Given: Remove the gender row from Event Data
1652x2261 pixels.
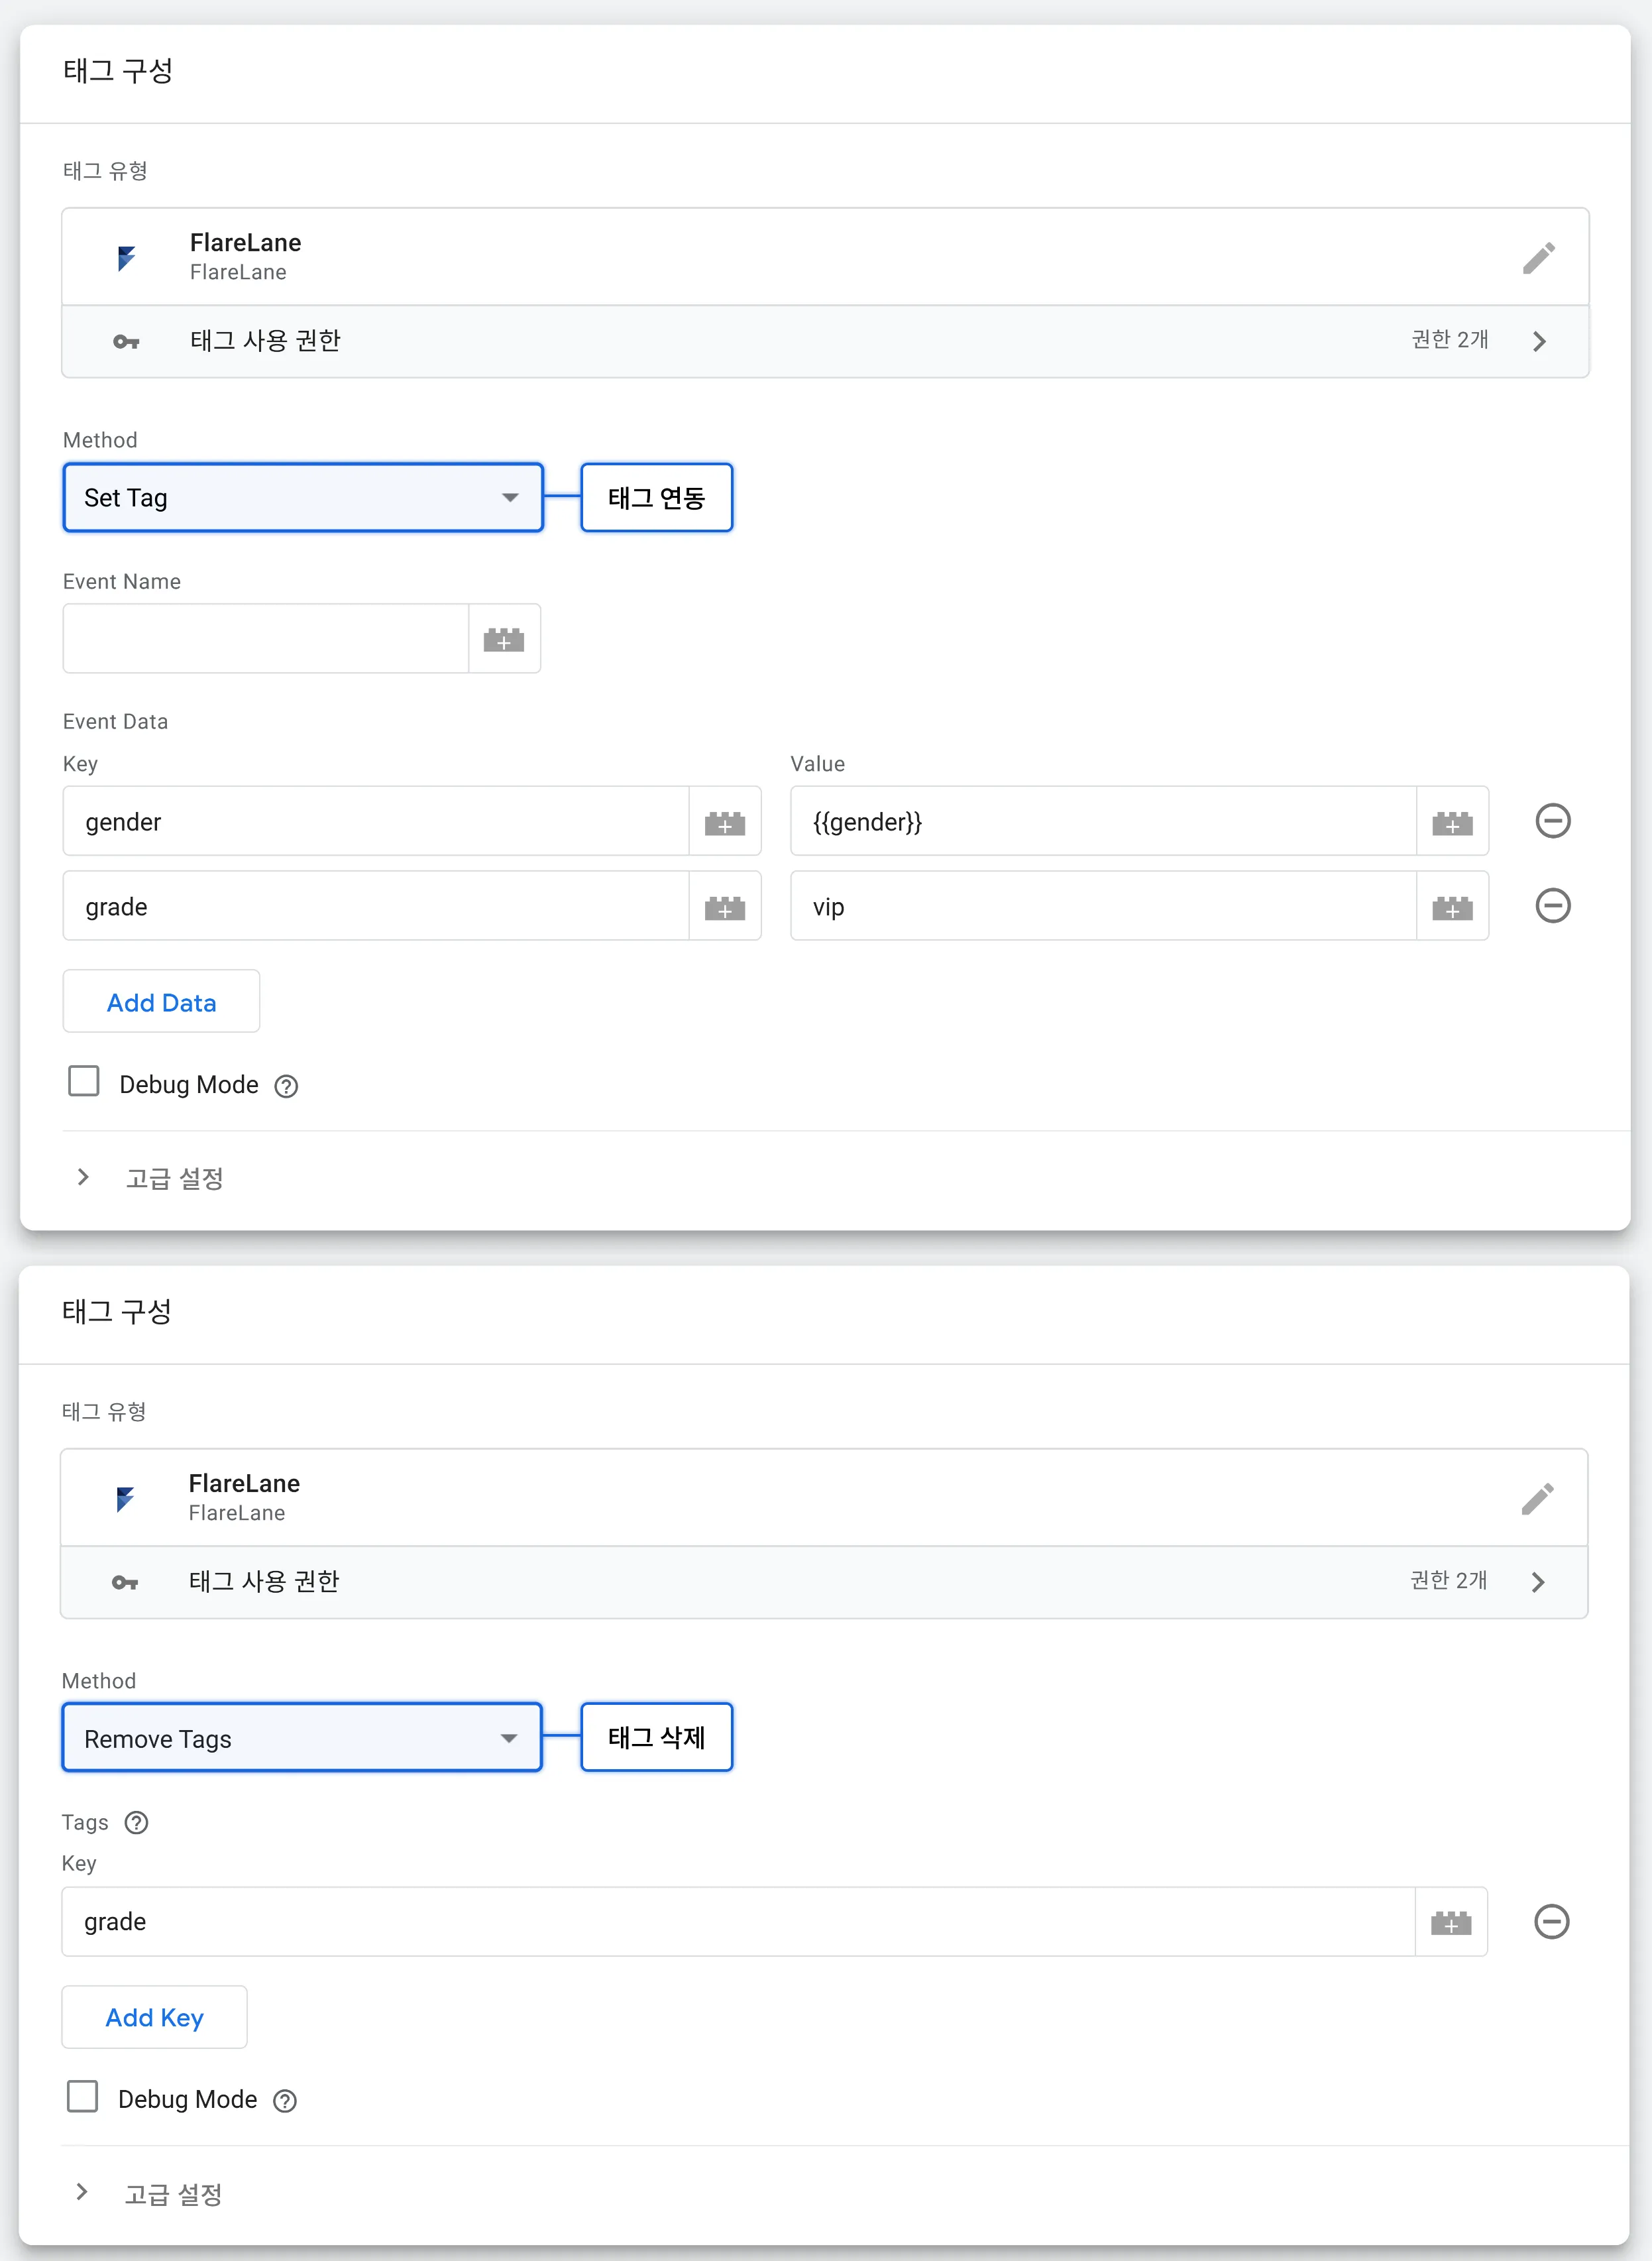Looking at the screenshot, I should 1552,821.
